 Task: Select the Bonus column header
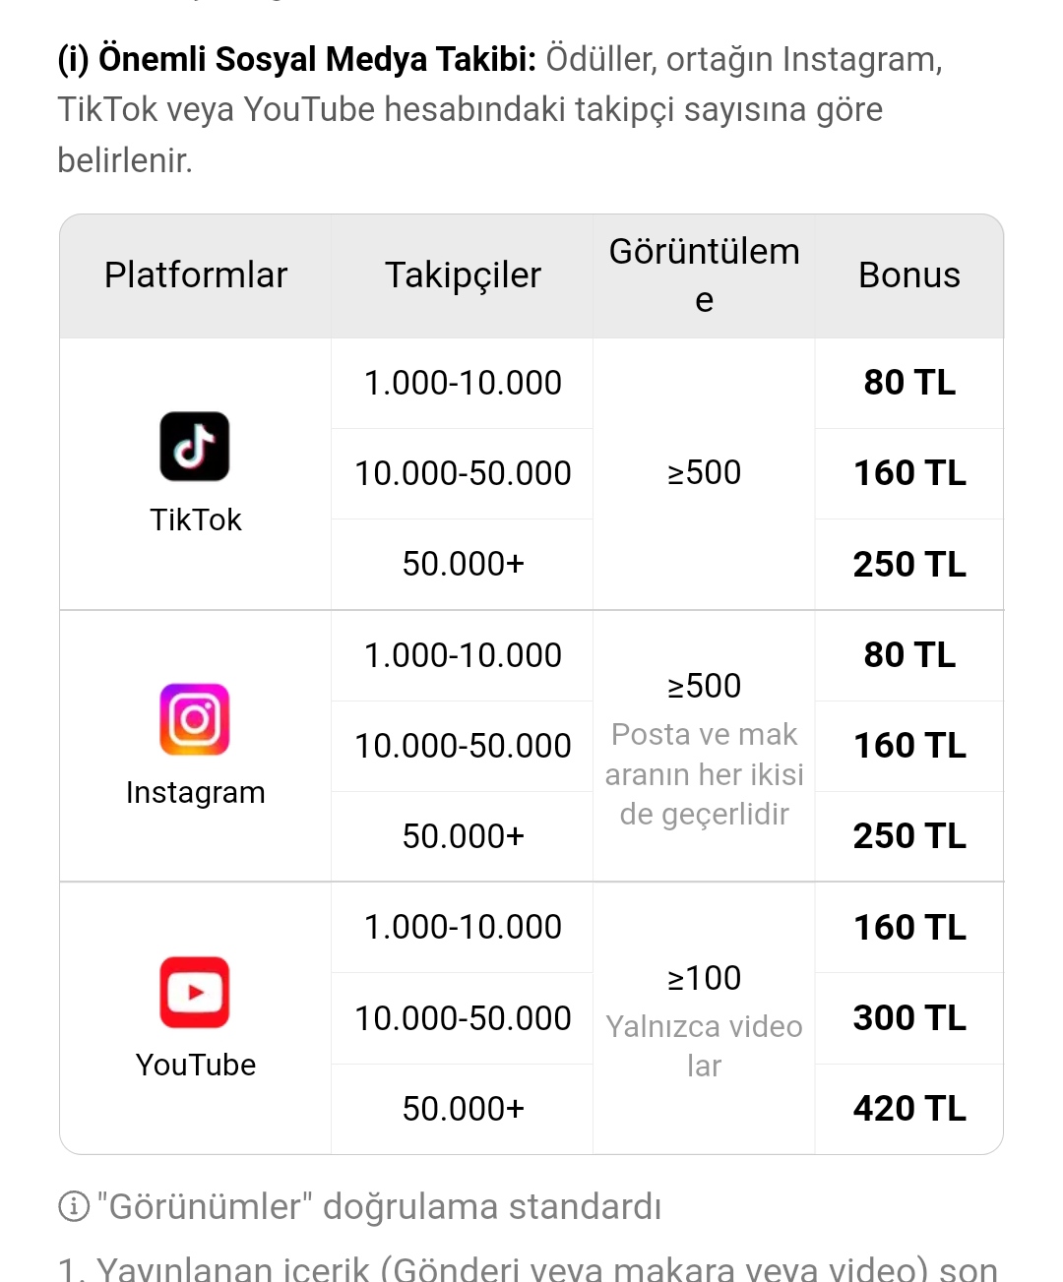909,275
